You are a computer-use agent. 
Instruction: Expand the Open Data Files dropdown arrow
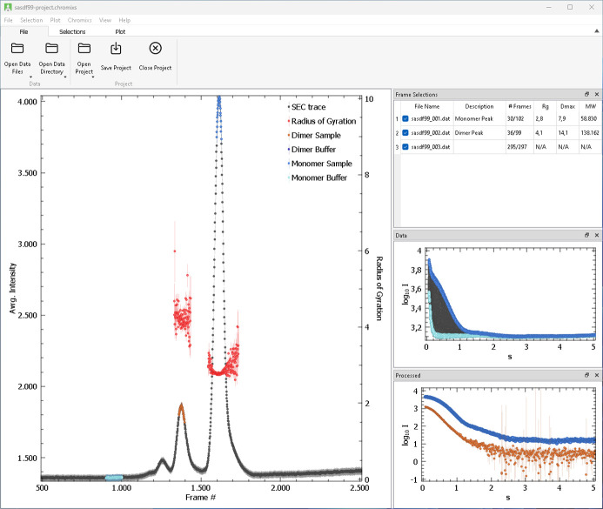click(x=30, y=77)
